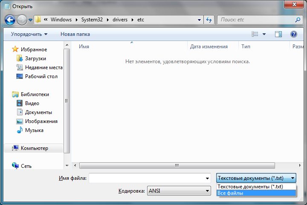Sort files by Дата изменения column

point(209,47)
